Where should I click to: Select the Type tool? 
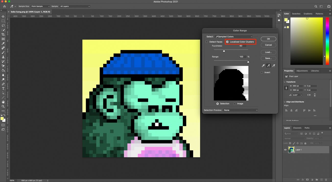(x=3, y=89)
